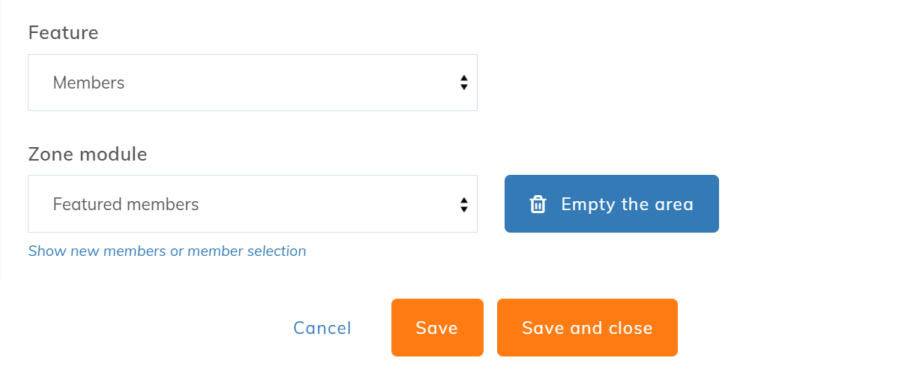
Task: Click the 'Members' selected value
Action: tap(88, 83)
